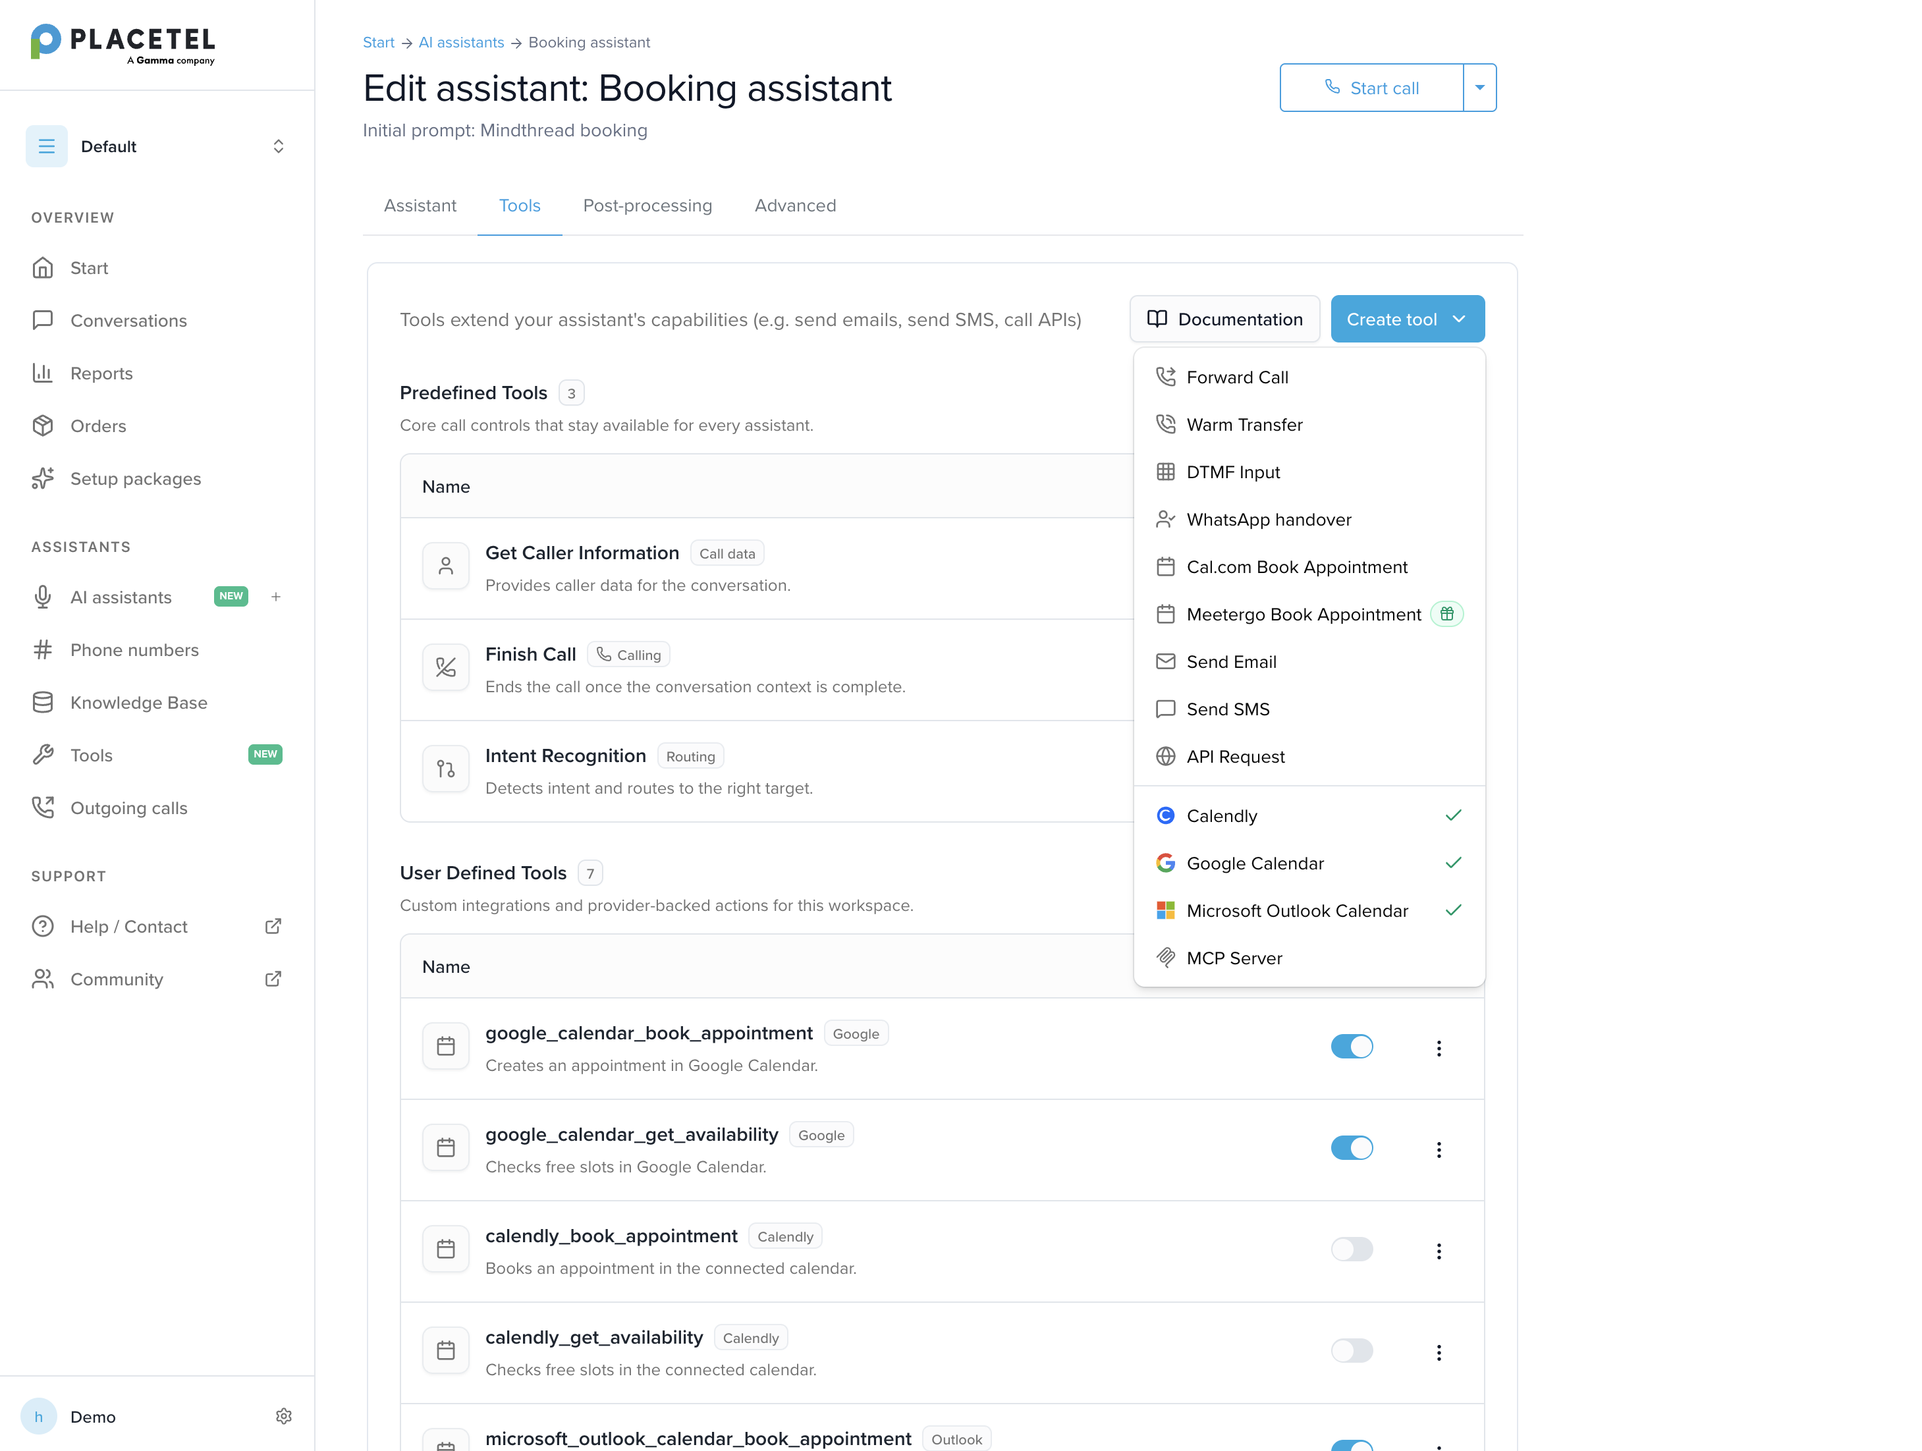The width and height of the screenshot is (1922, 1451).
Task: Click the plus icon next to AI assistants
Action: pos(275,597)
